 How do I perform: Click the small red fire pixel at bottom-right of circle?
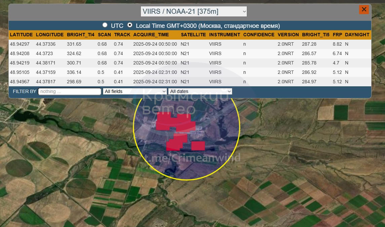[198, 146]
